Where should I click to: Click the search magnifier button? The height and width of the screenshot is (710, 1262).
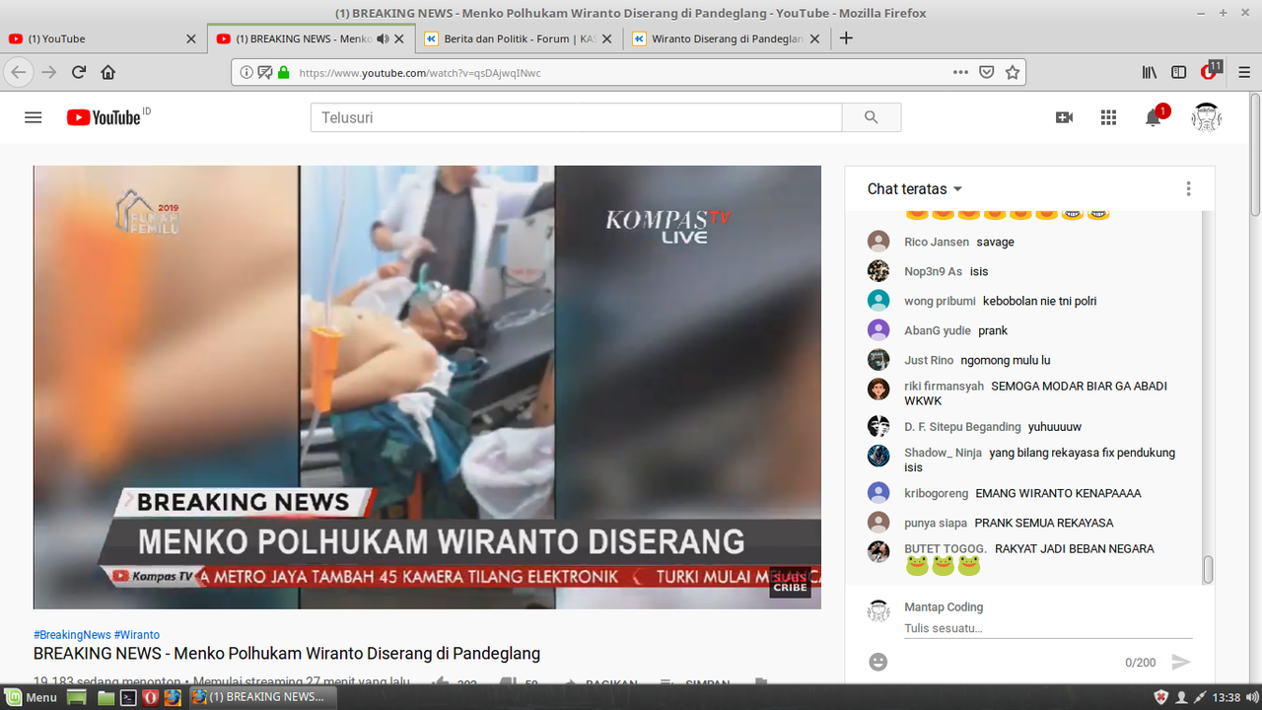[x=871, y=116]
